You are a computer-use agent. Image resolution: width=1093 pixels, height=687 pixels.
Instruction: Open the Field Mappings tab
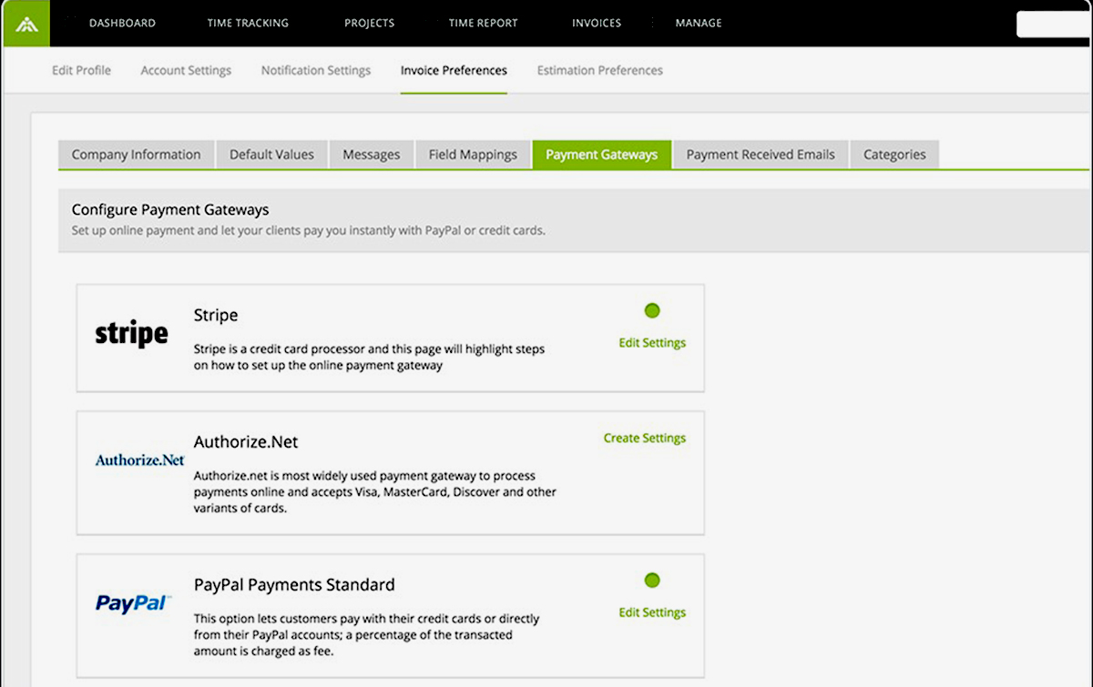[x=473, y=155]
